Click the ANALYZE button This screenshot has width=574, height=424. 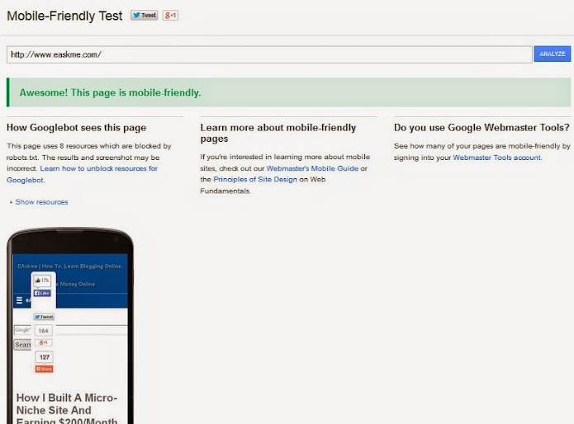(x=552, y=54)
